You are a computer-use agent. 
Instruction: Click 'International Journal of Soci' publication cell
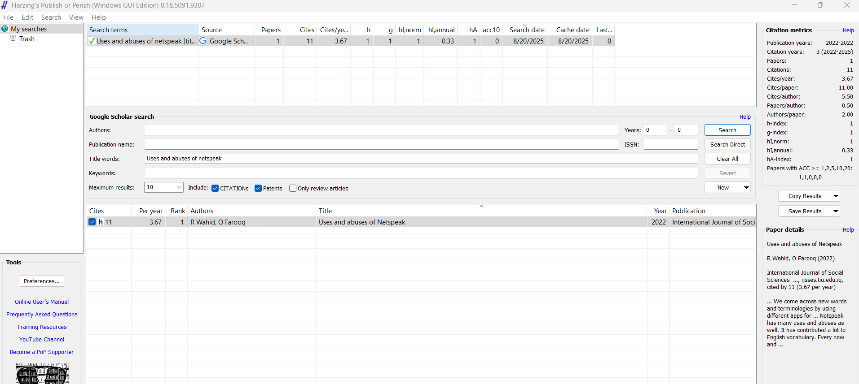(714, 222)
